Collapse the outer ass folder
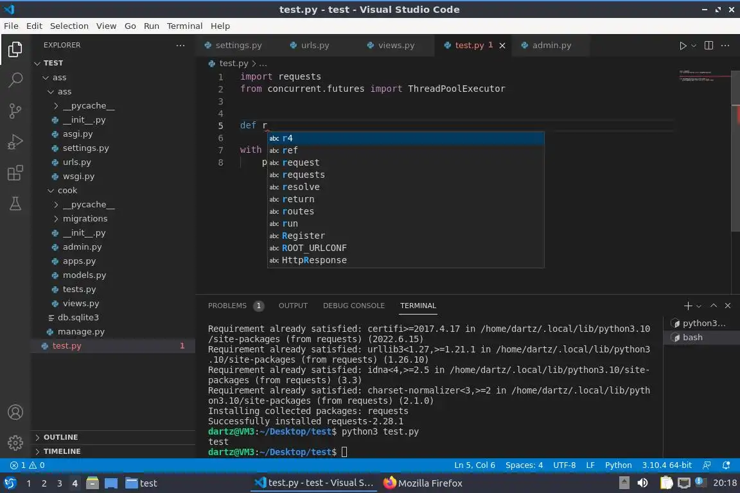Viewport: 740px width, 493px height. coord(112,78)
